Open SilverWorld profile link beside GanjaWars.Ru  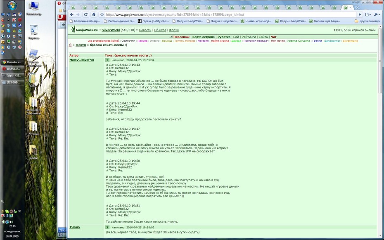click(x=111, y=30)
